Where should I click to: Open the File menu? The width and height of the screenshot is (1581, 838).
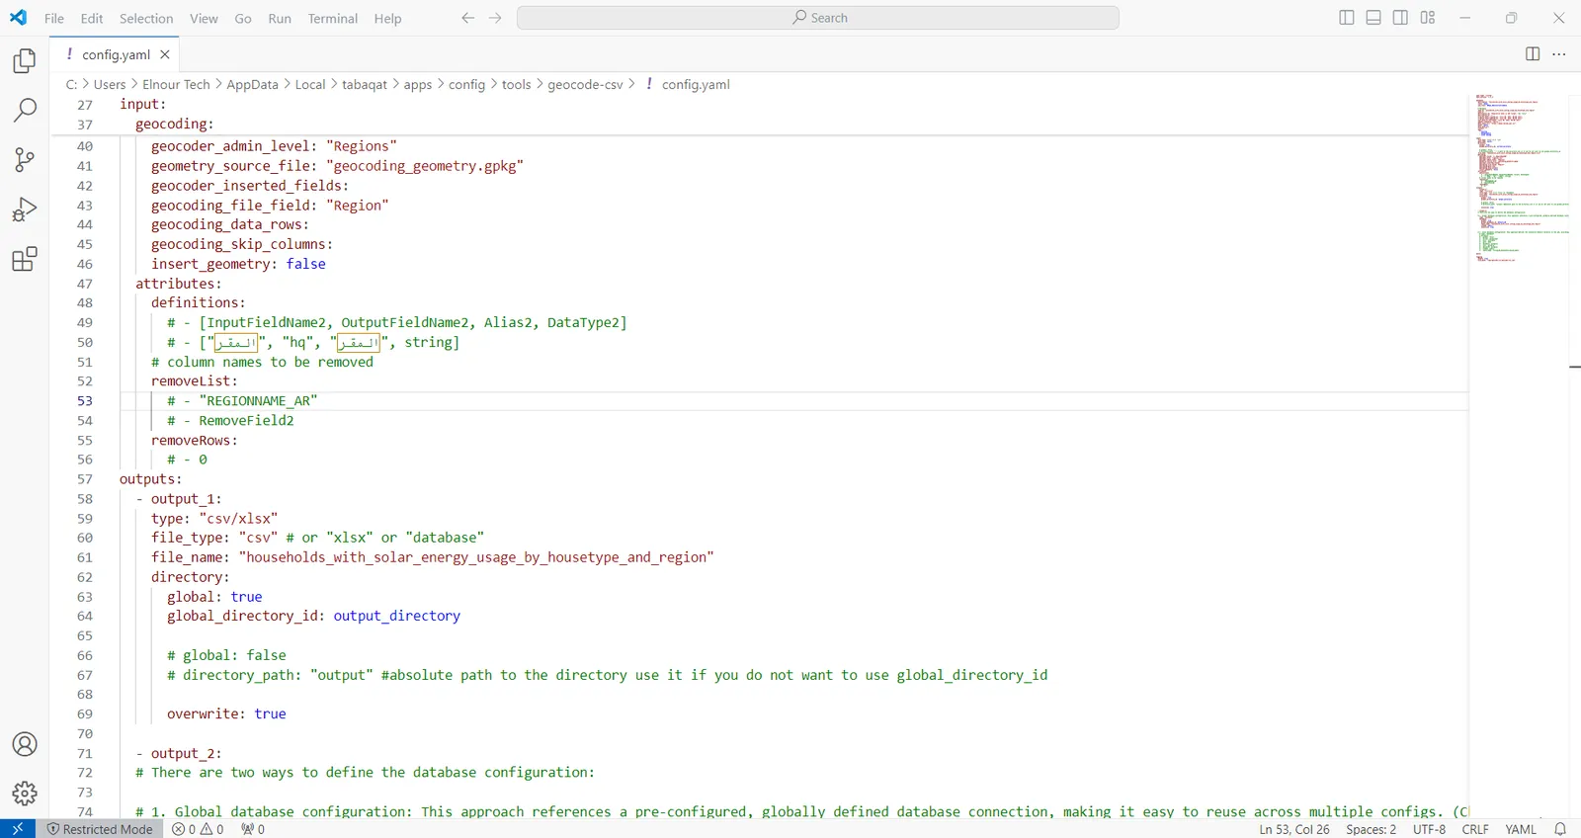click(54, 18)
